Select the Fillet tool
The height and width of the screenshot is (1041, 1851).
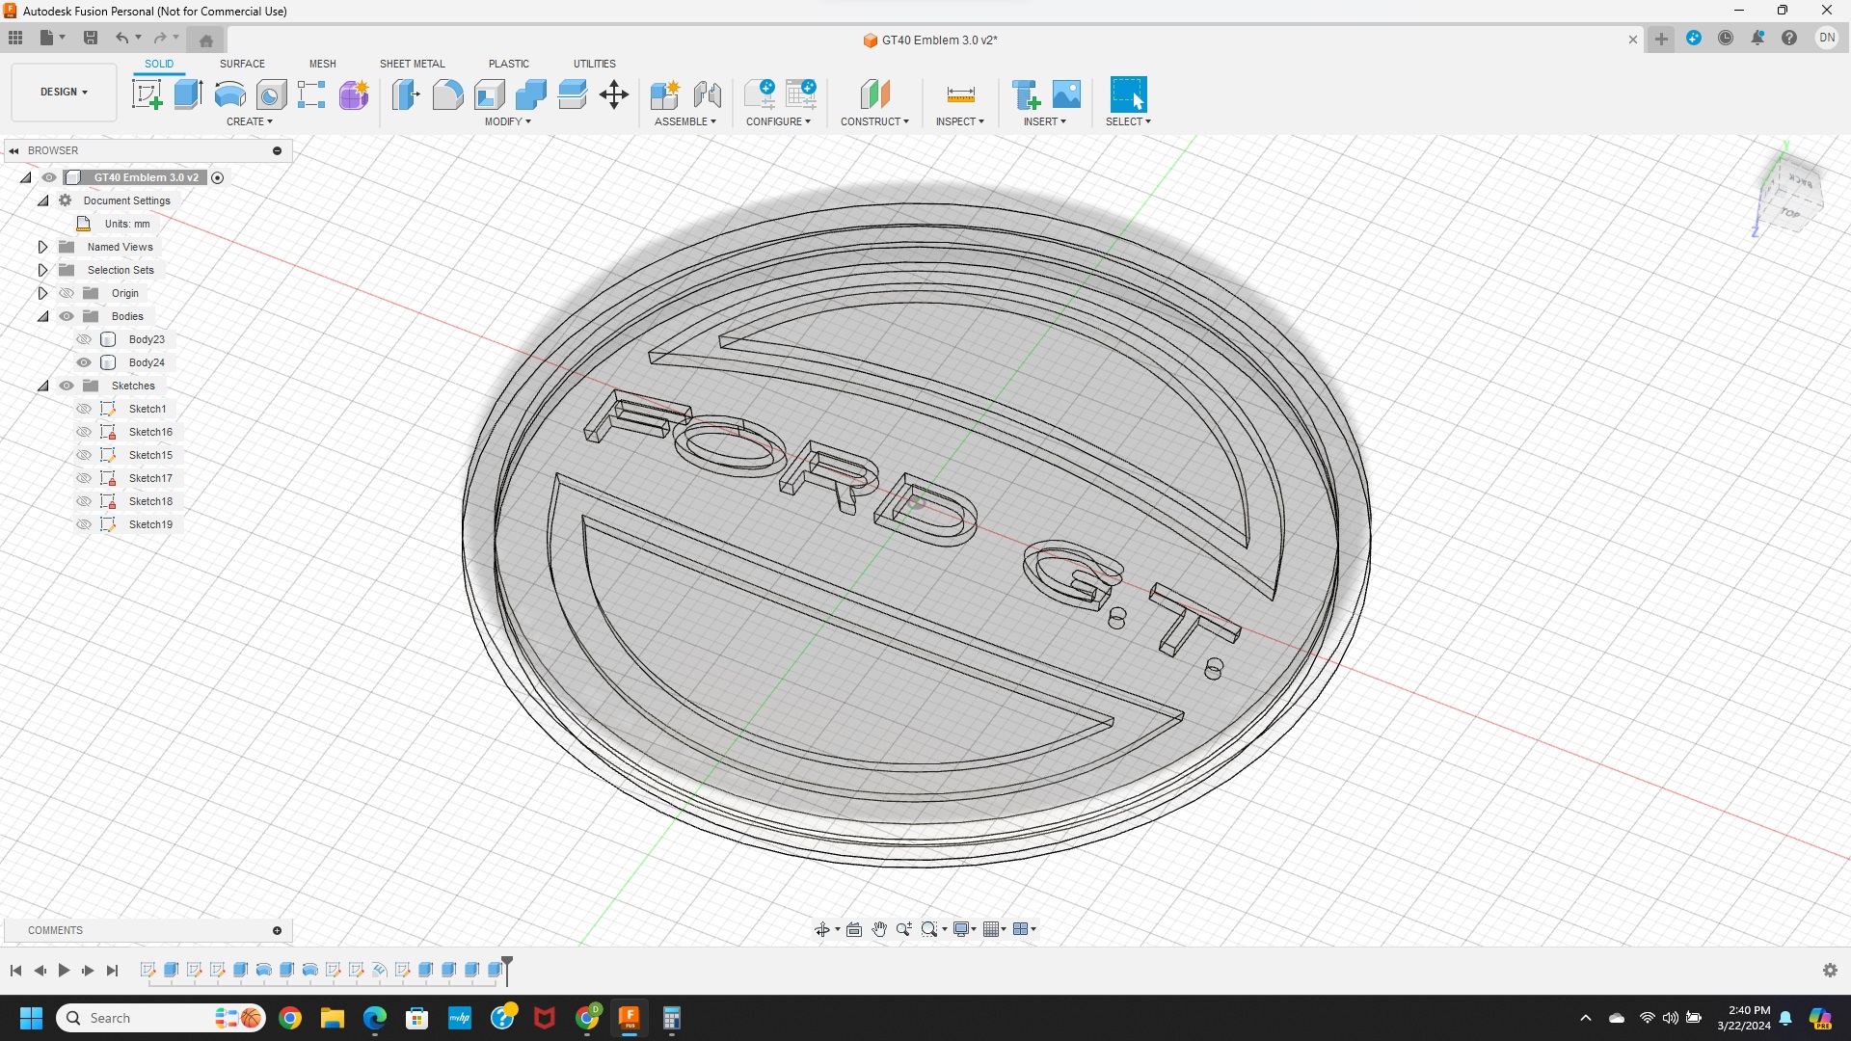pyautogui.click(x=447, y=94)
